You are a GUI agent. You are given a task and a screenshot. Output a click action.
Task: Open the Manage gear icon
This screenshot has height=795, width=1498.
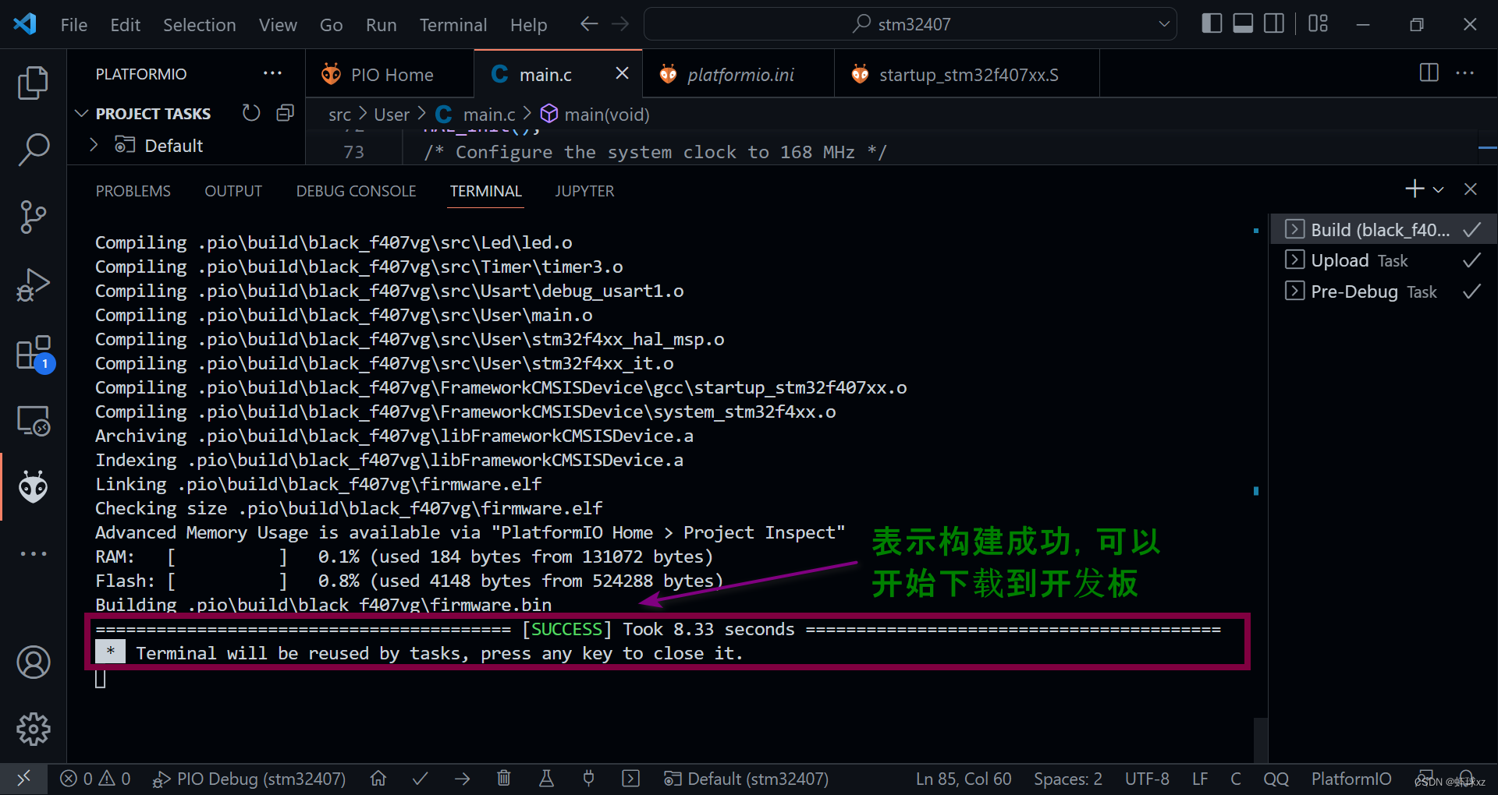click(x=33, y=730)
